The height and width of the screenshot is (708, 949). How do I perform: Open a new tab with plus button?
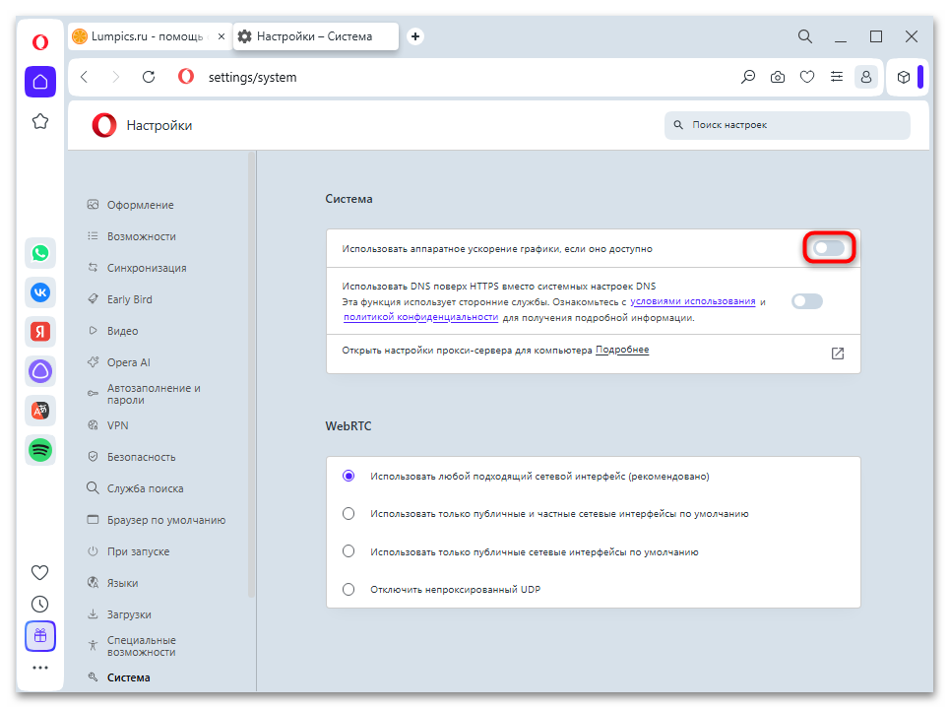tap(415, 36)
